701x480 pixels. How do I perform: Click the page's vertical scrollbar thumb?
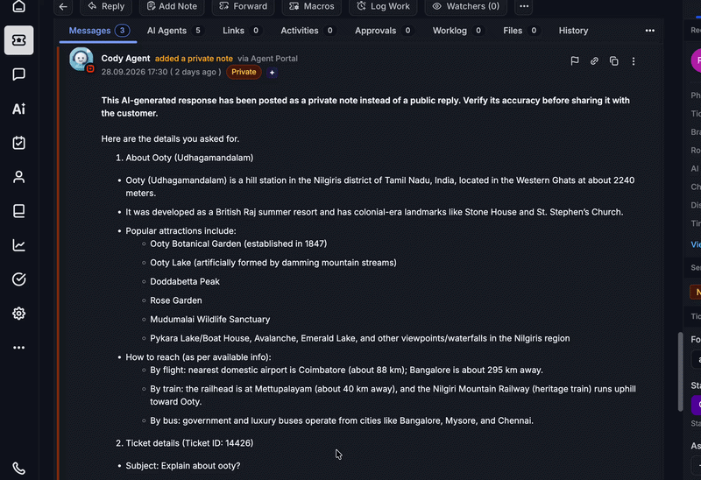pos(681,371)
